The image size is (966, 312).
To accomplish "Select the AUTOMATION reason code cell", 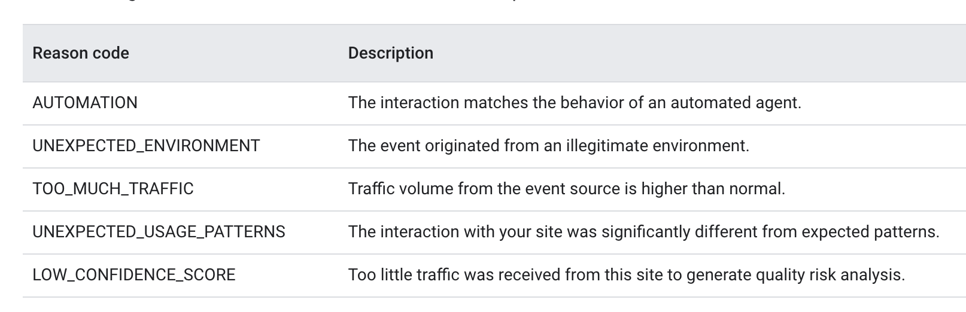I will 85,103.
